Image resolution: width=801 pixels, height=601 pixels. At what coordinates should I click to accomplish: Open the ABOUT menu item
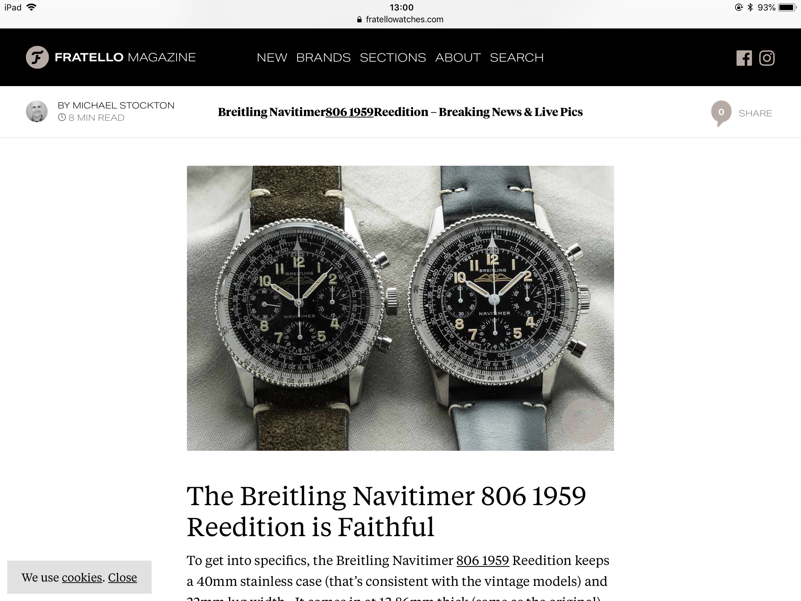point(458,58)
